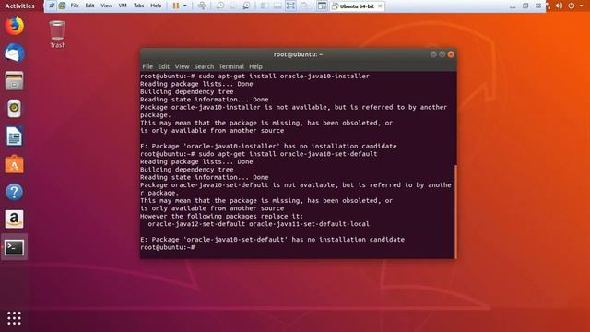Open the volume speaker indicator

[x=560, y=6]
